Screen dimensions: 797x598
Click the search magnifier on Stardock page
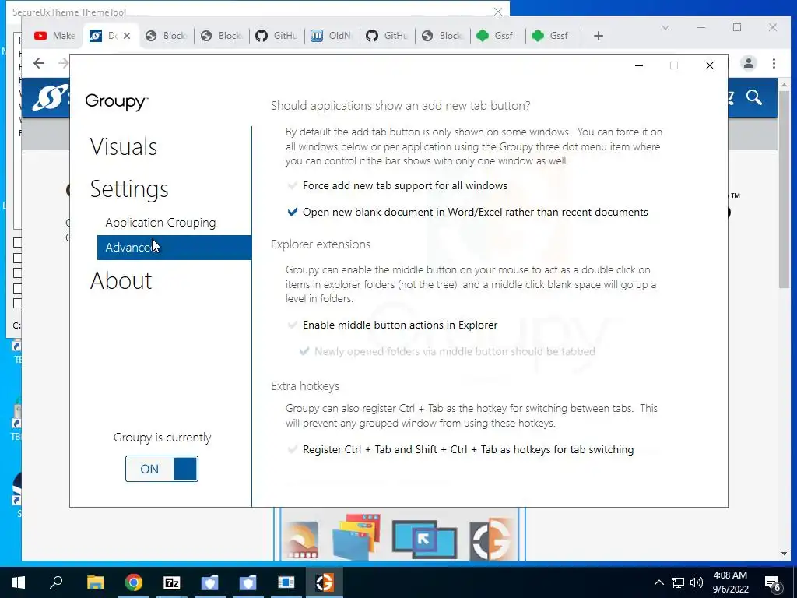(753, 97)
